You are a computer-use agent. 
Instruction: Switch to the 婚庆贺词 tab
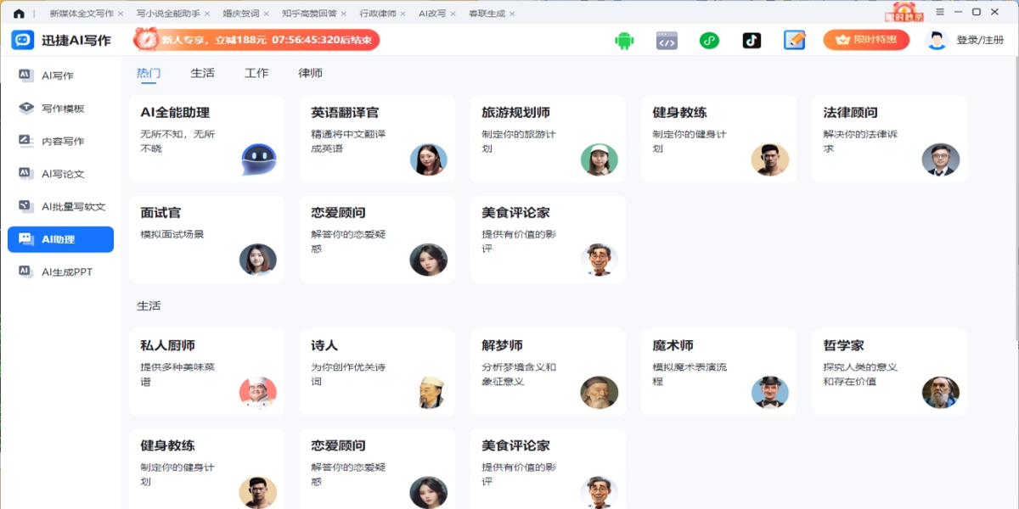point(239,14)
